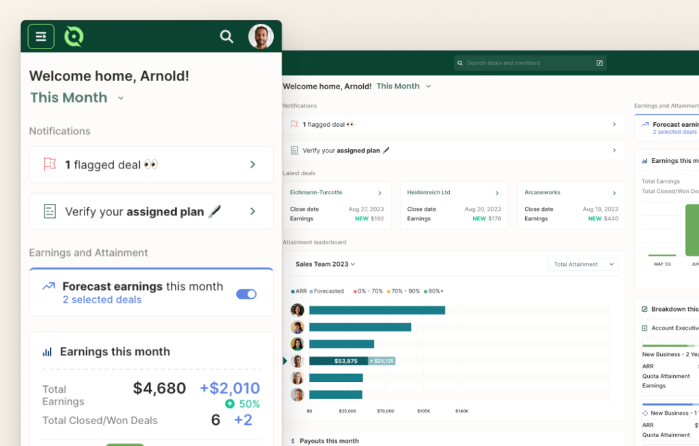Click the red flag icon on flagged deal

49,164
